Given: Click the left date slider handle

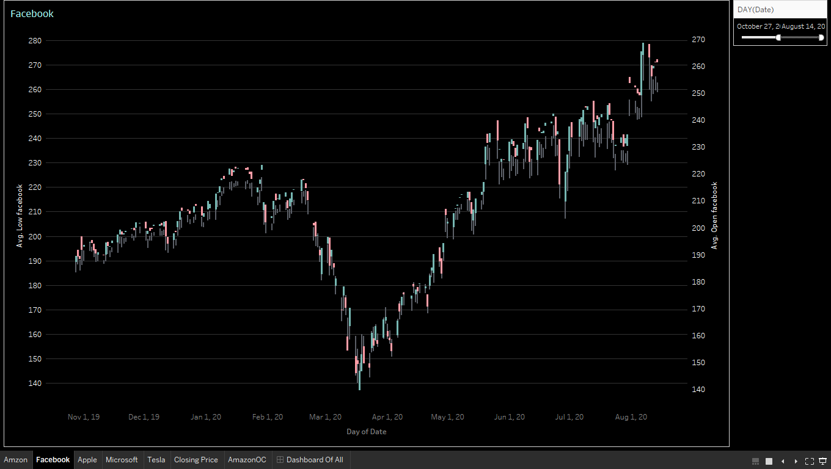Looking at the screenshot, I should pyautogui.click(x=778, y=37).
